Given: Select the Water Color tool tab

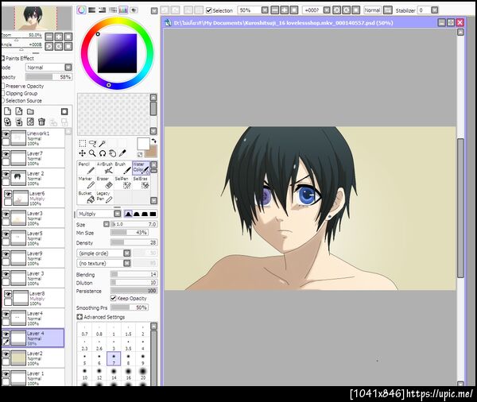Looking at the screenshot, I should [x=141, y=168].
